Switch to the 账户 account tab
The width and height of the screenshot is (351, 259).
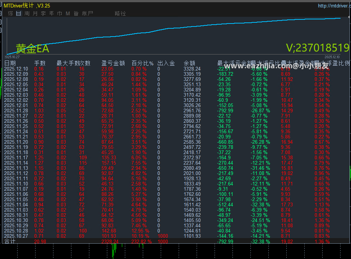pos(87,13)
